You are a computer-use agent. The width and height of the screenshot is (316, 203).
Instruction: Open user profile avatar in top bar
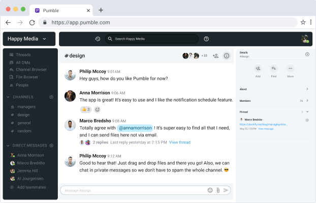pos(305,39)
